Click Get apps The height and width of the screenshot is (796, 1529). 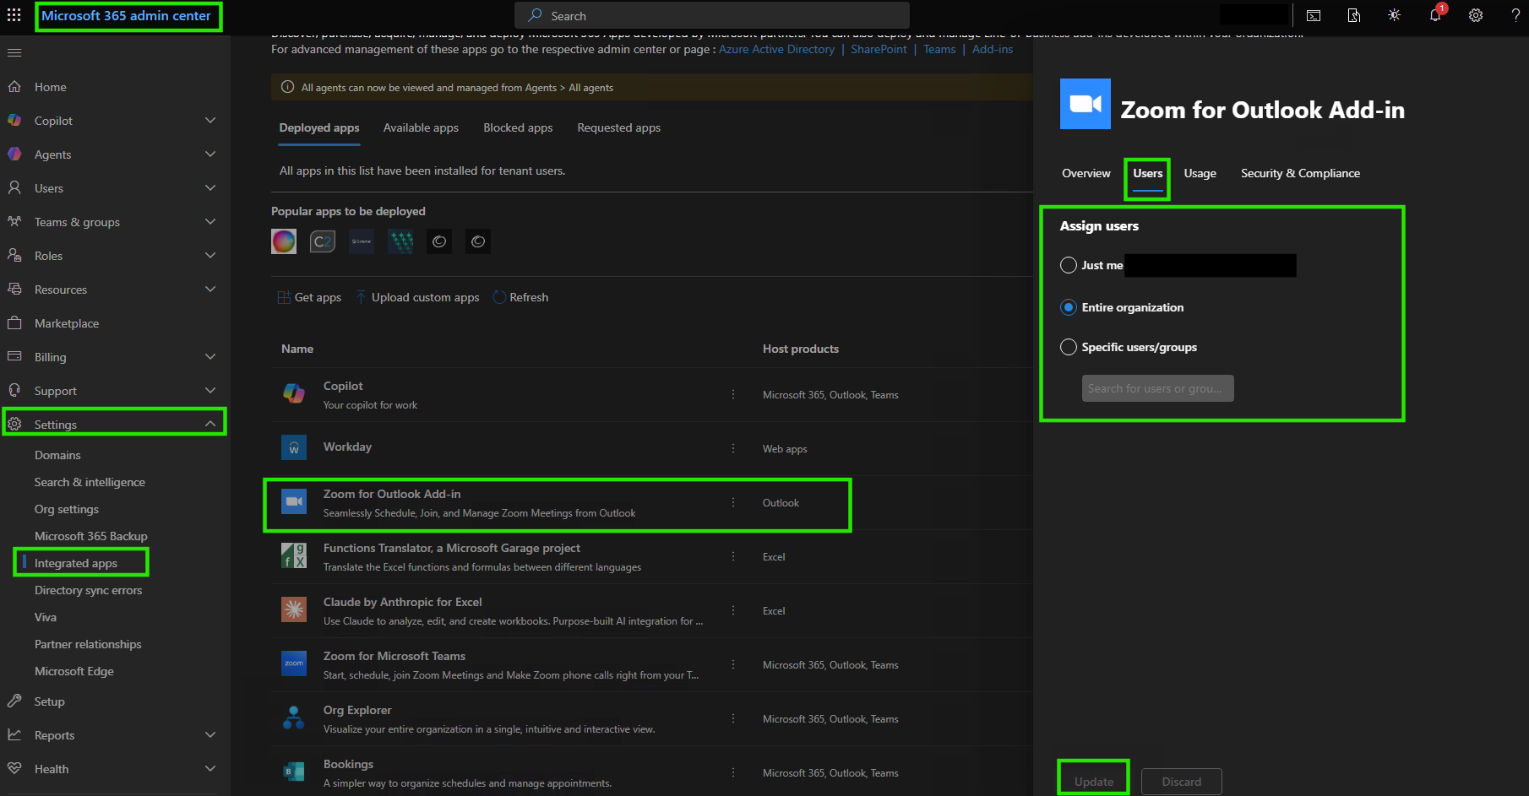[x=309, y=297]
